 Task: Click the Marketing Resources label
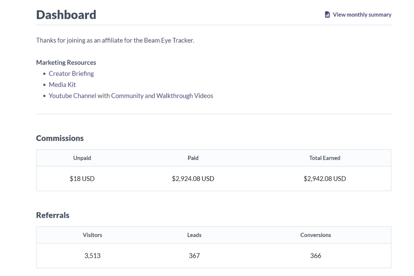[66, 62]
